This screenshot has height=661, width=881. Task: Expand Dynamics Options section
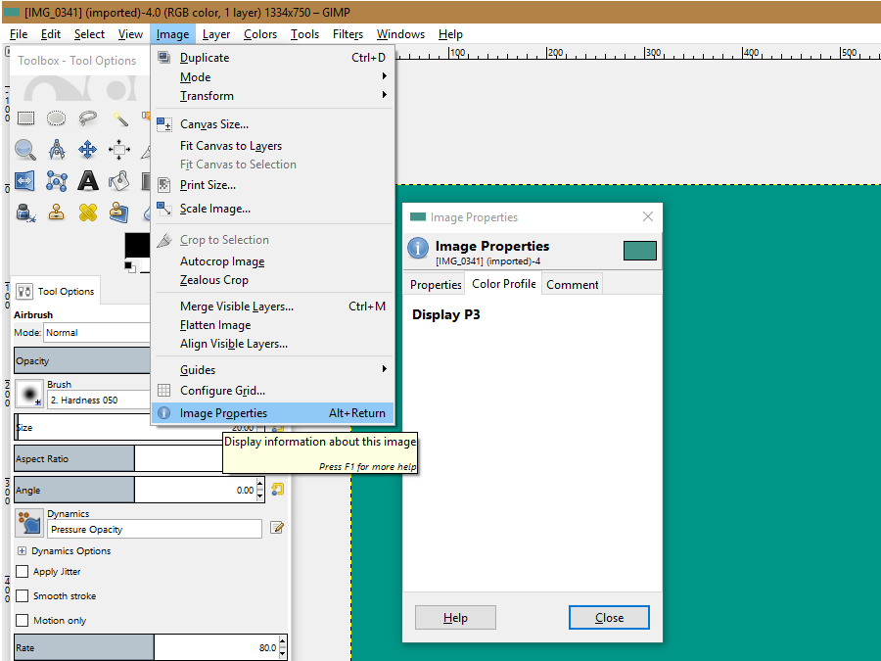pos(22,550)
